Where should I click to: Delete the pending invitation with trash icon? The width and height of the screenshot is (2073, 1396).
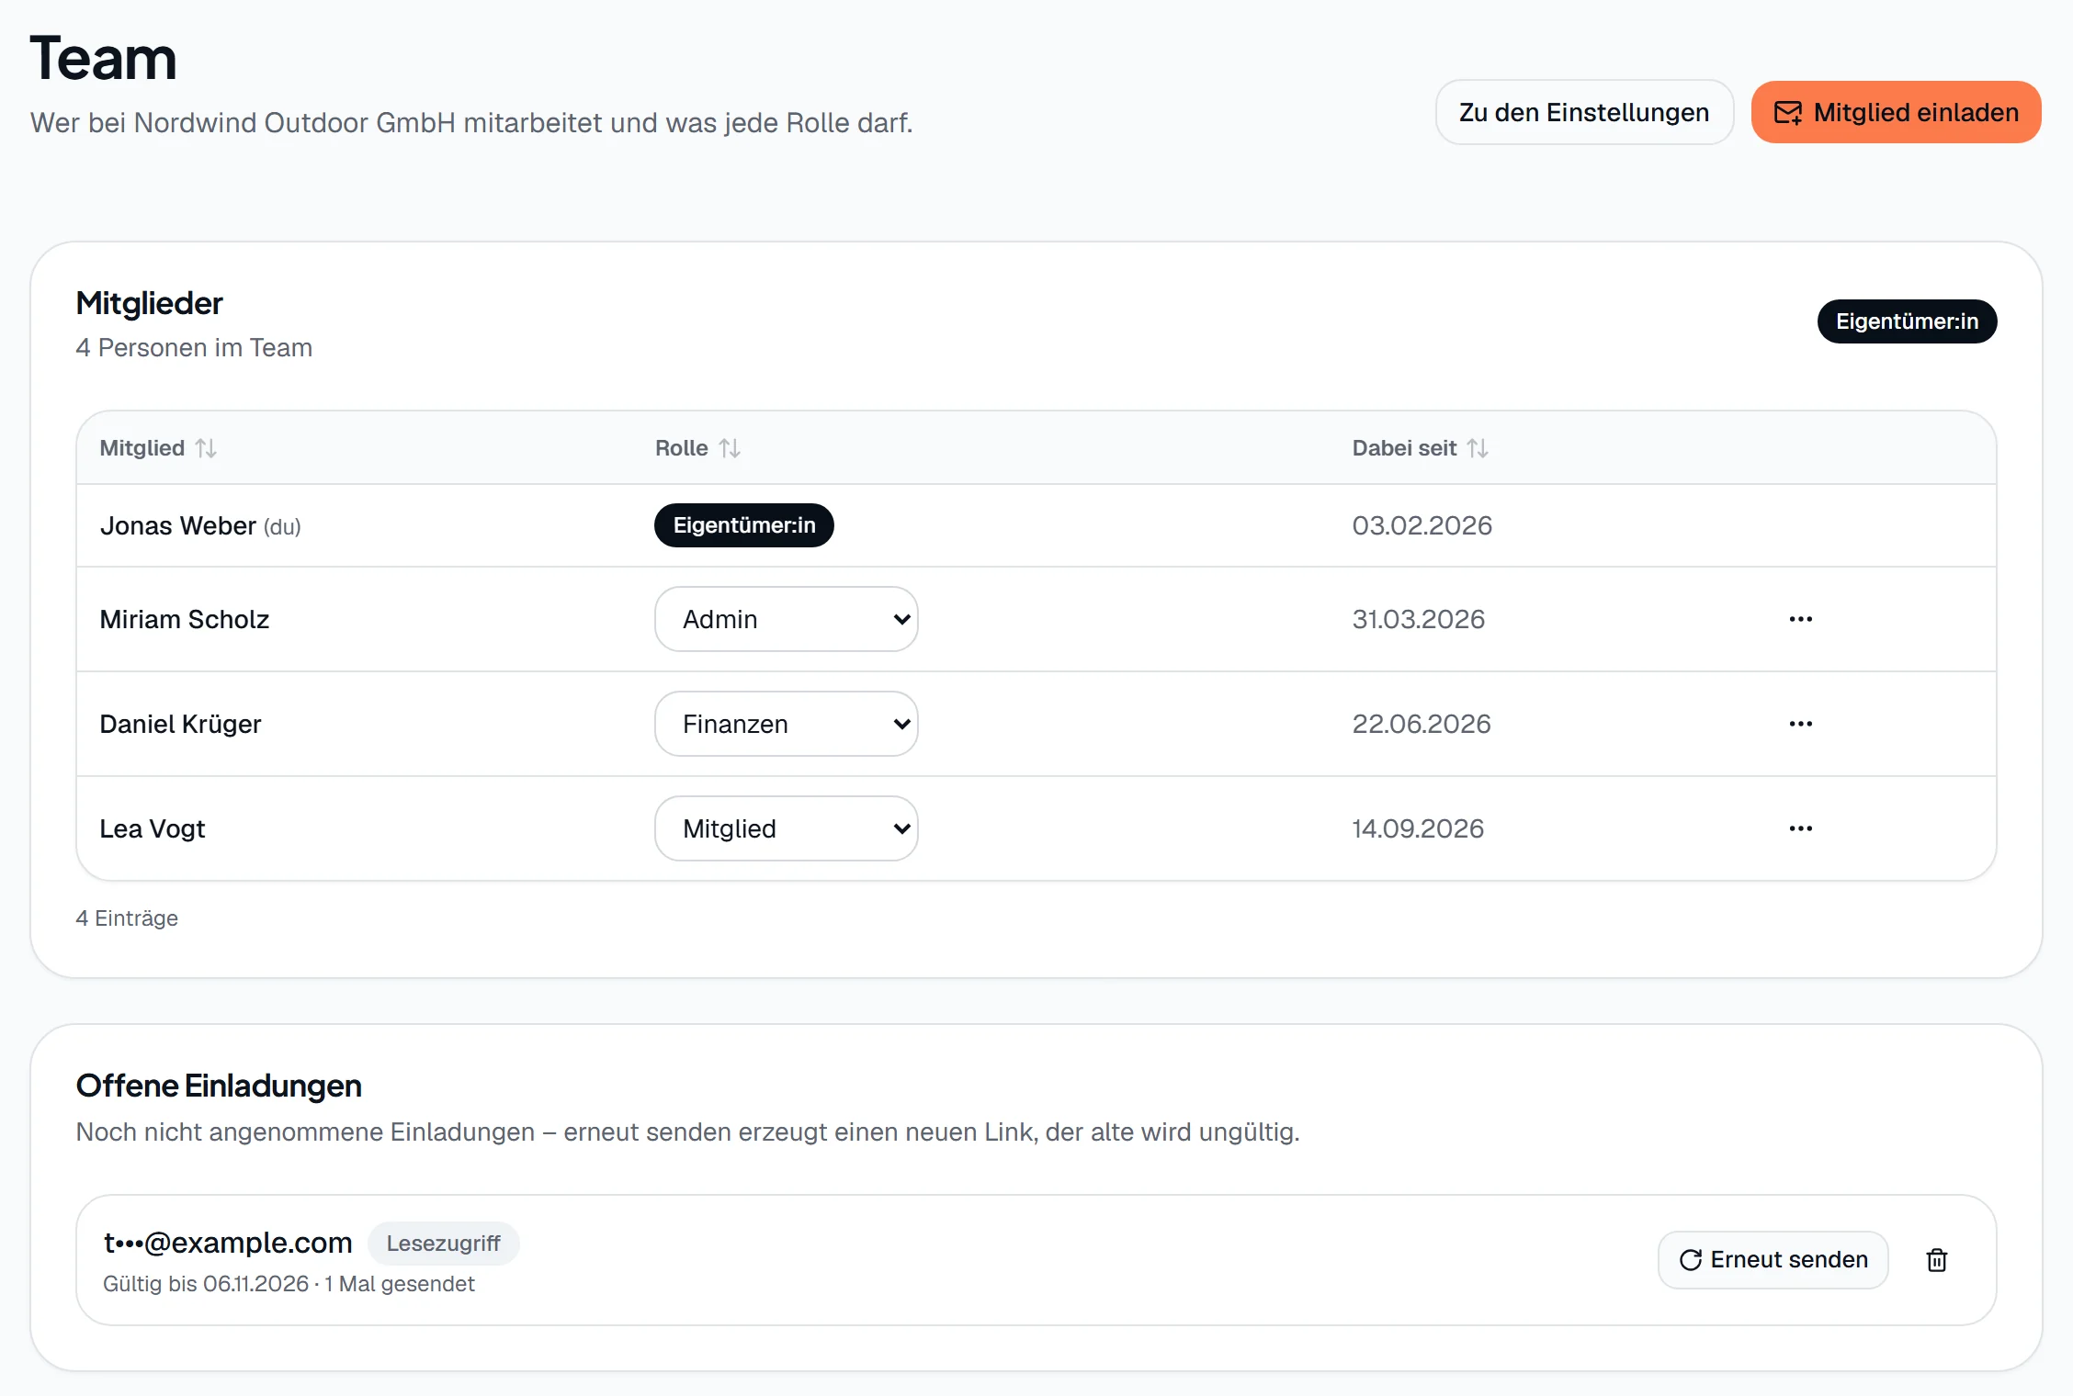pos(1936,1260)
